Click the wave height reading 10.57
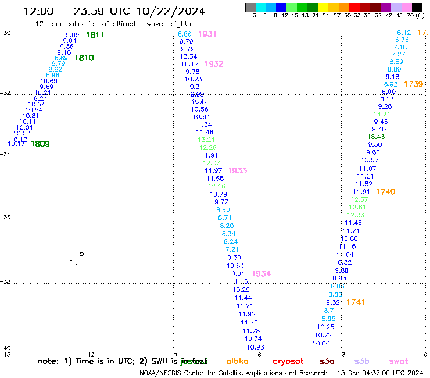 [x=370, y=160]
